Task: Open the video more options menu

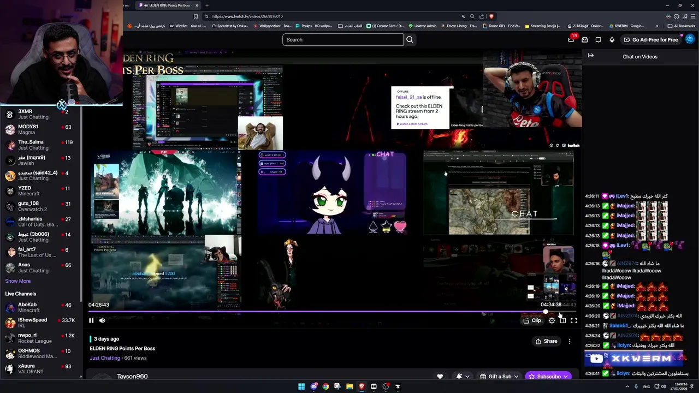Action: [x=570, y=341]
